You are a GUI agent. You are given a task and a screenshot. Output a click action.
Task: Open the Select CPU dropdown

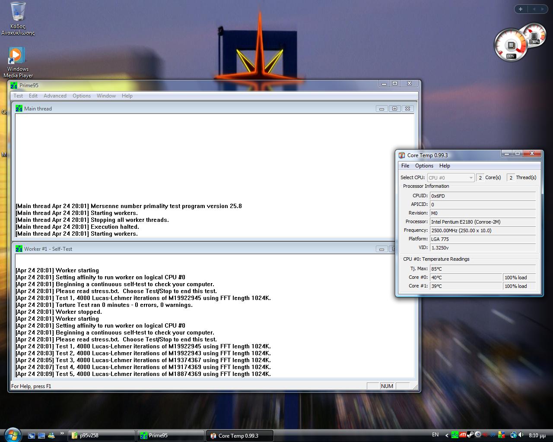[451, 177]
